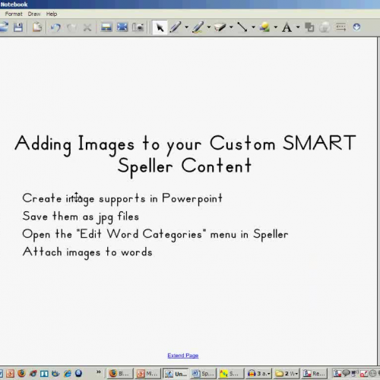Select the Eraser tool
Image resolution: width=380 pixels, height=380 pixels.
pos(220,27)
